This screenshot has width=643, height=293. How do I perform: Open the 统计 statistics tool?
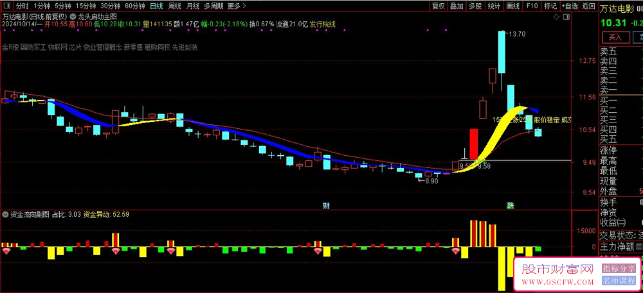pos(494,6)
